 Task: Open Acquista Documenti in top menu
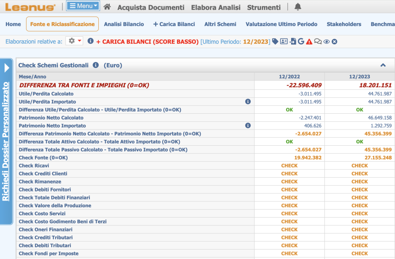point(151,8)
